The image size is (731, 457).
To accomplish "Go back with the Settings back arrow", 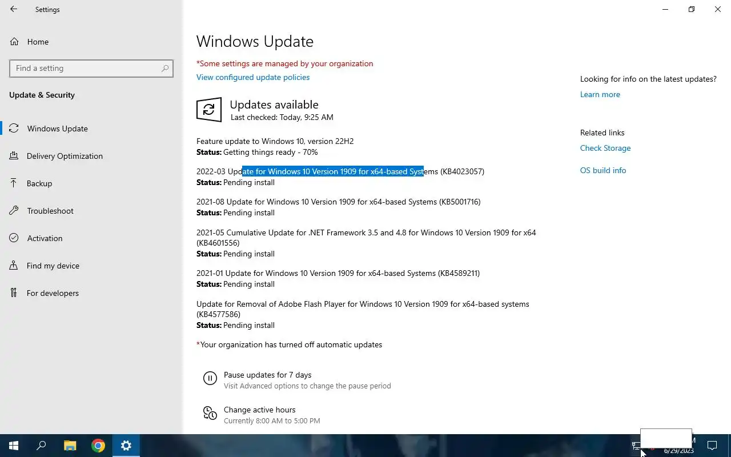I will tap(14, 9).
